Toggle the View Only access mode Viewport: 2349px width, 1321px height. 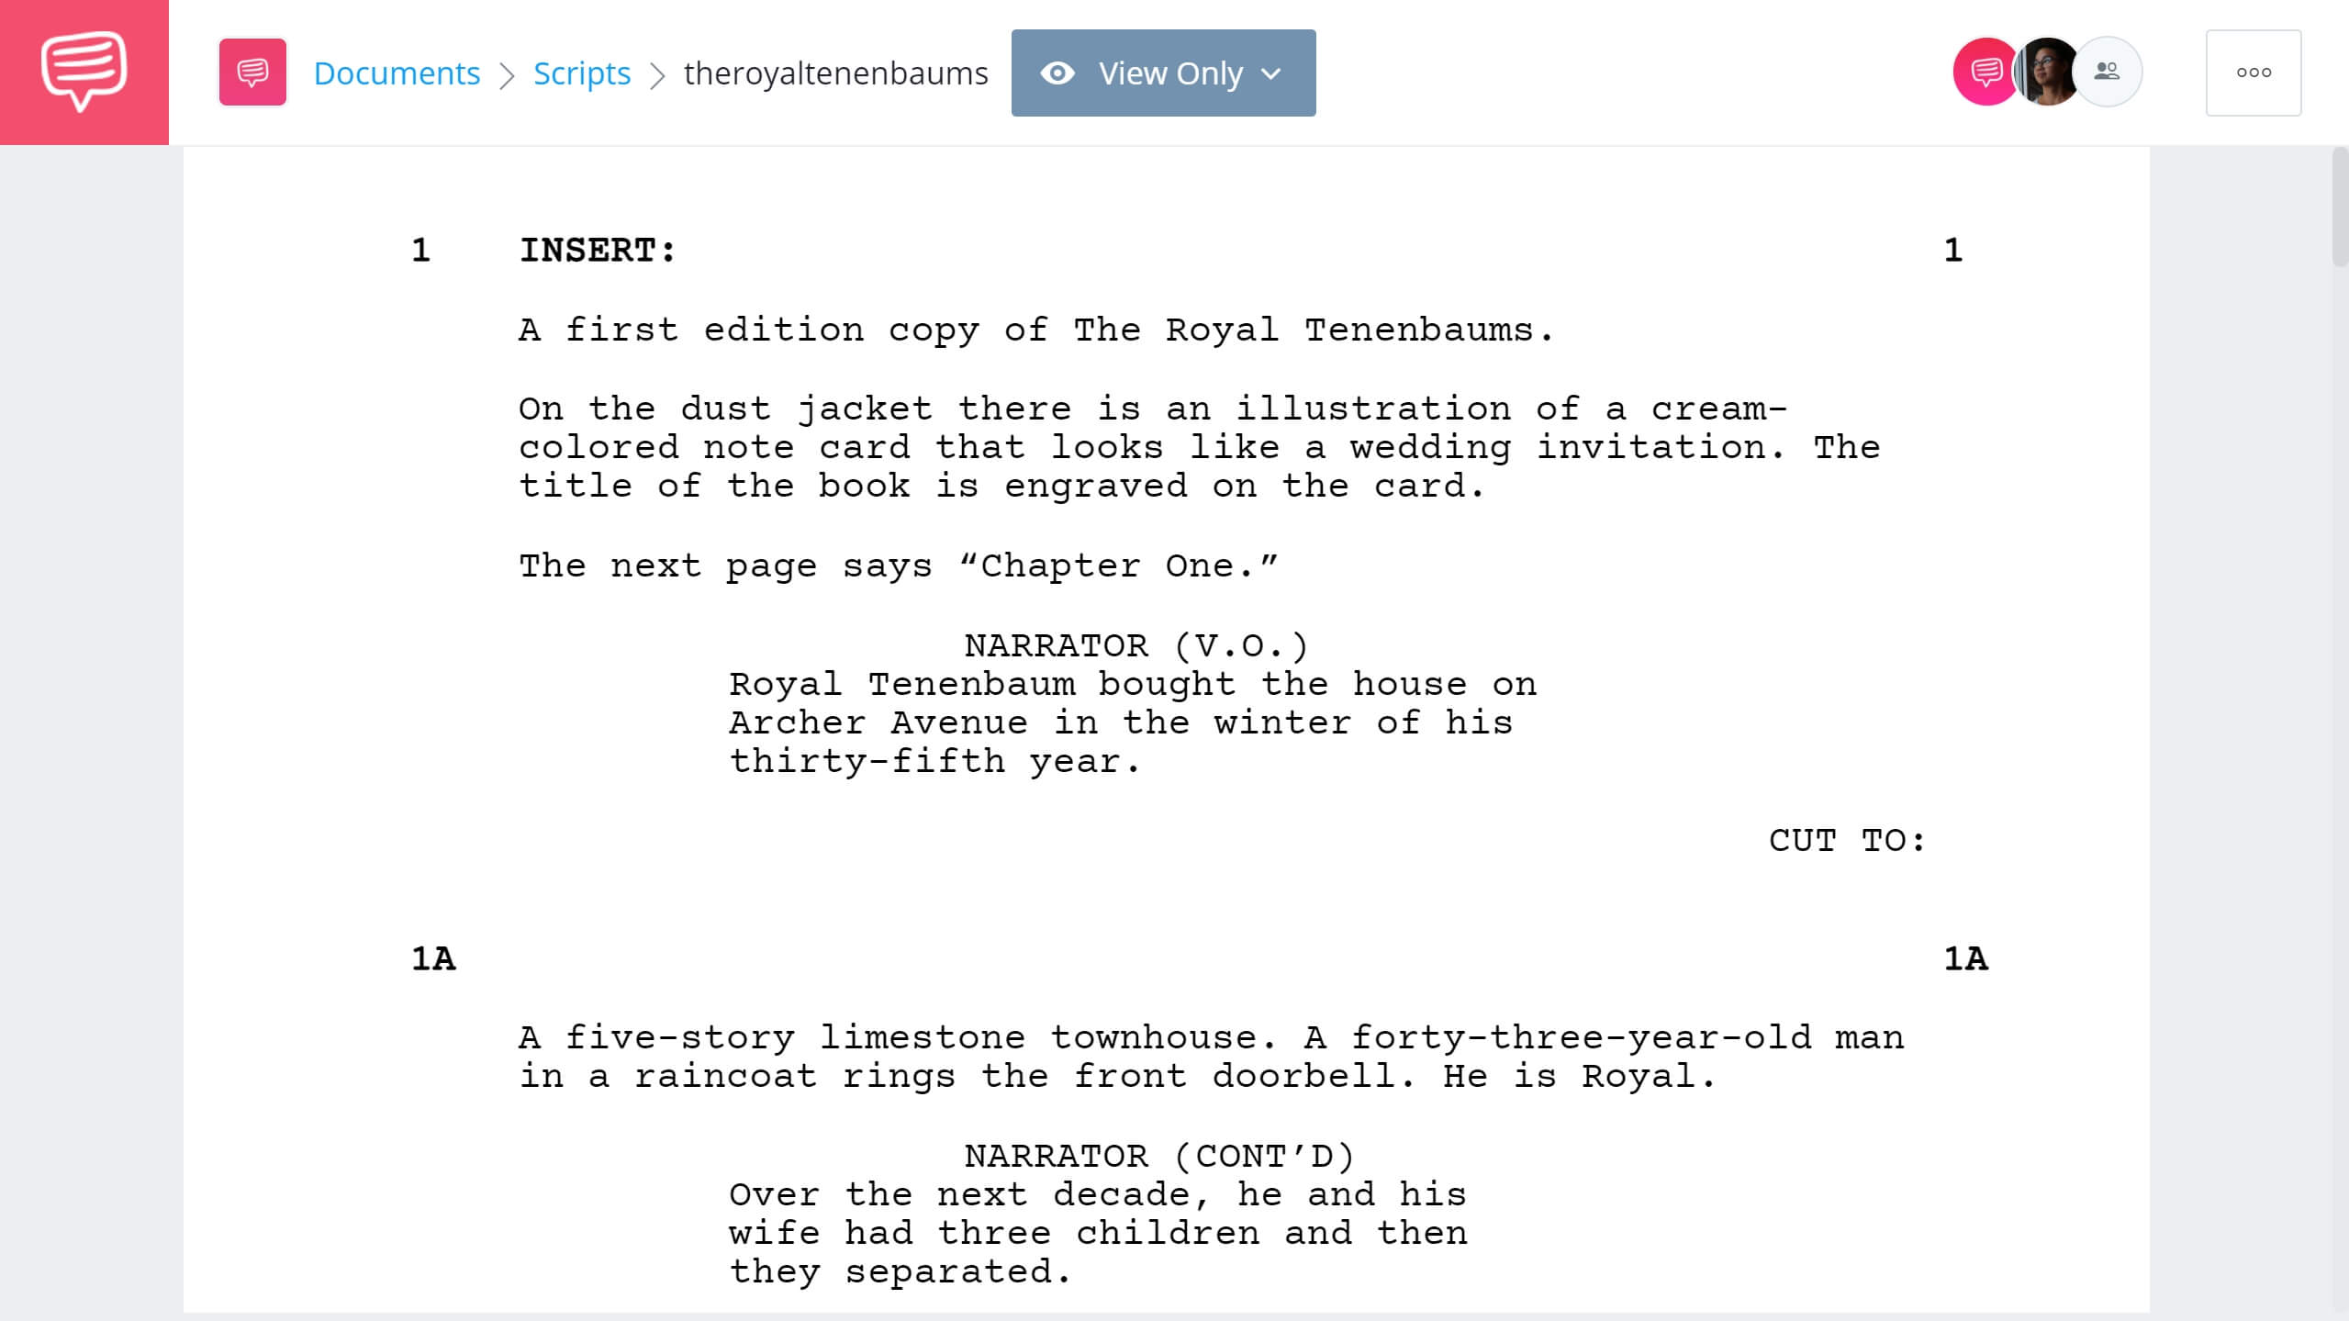[1163, 73]
